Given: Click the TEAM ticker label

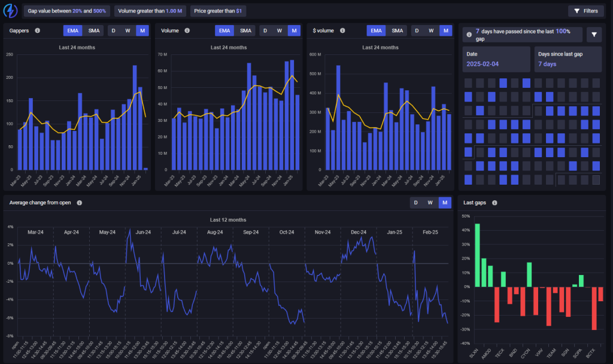Looking at the screenshot, I should click(x=551, y=353).
